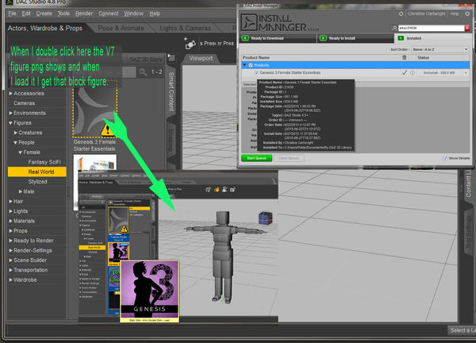Switch to Ready to Install tab
The height and width of the screenshot is (343, 476).
pyautogui.click(x=355, y=38)
